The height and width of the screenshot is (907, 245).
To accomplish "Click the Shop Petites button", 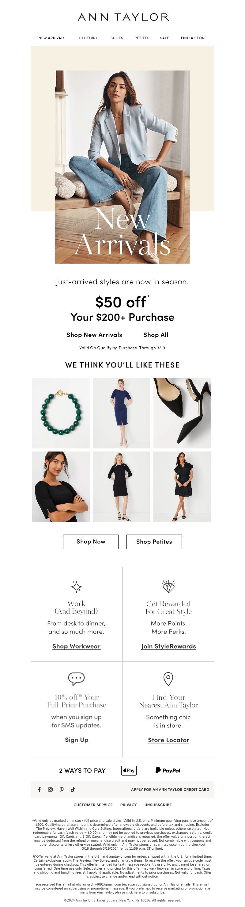I will click(154, 542).
